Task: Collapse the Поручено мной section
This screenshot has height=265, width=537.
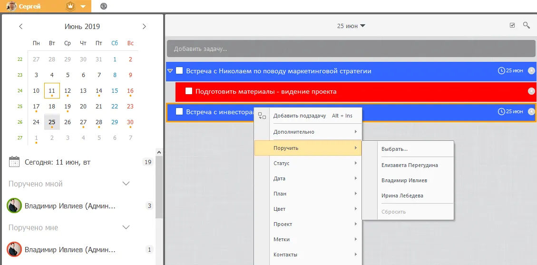Action: (x=126, y=184)
